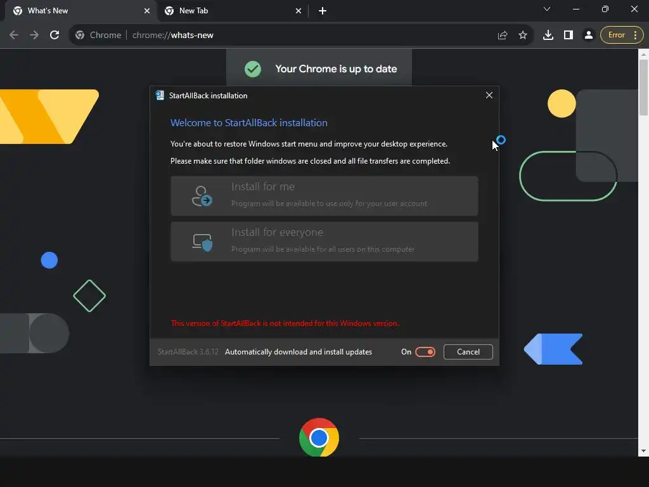Choose Install for everyone option
The height and width of the screenshot is (487, 649).
324,242
